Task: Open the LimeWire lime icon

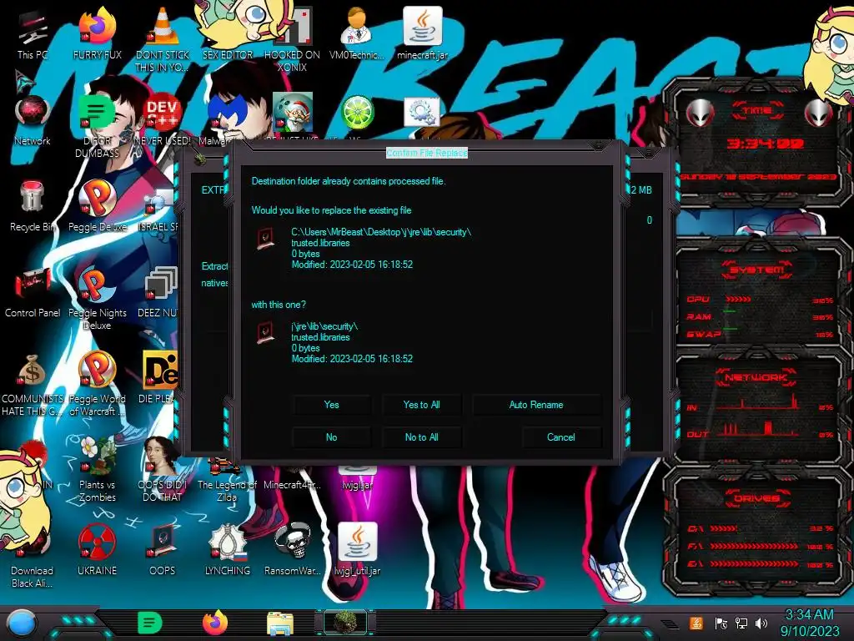Action: [357, 112]
